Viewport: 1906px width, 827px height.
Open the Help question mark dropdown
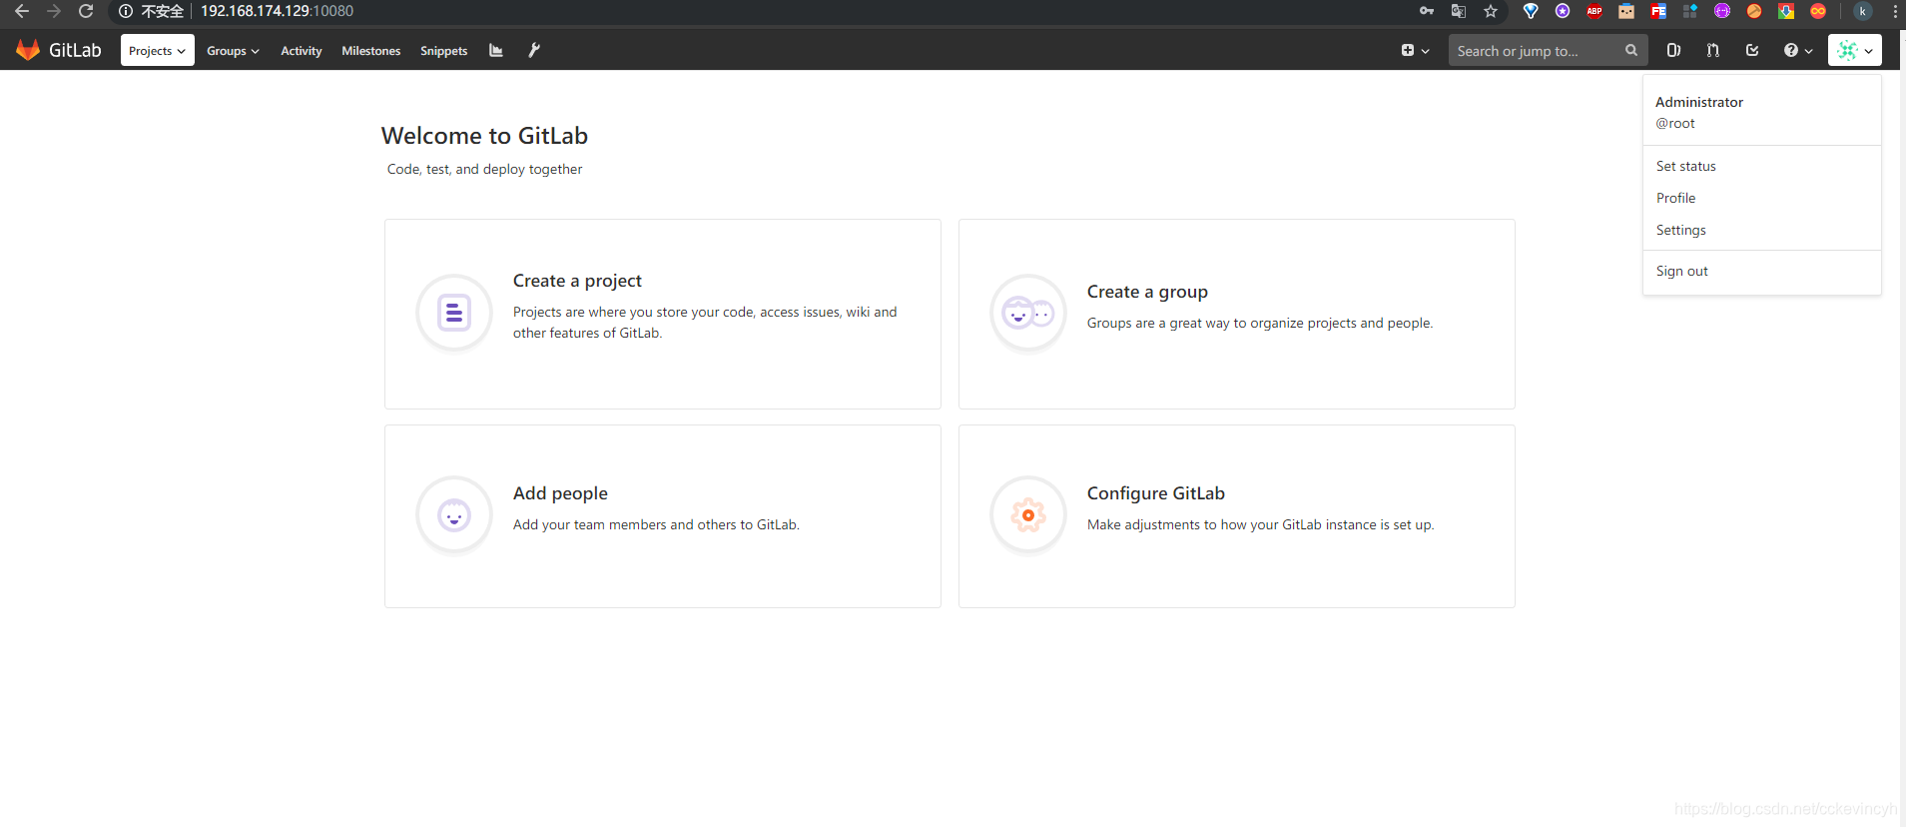click(x=1798, y=50)
